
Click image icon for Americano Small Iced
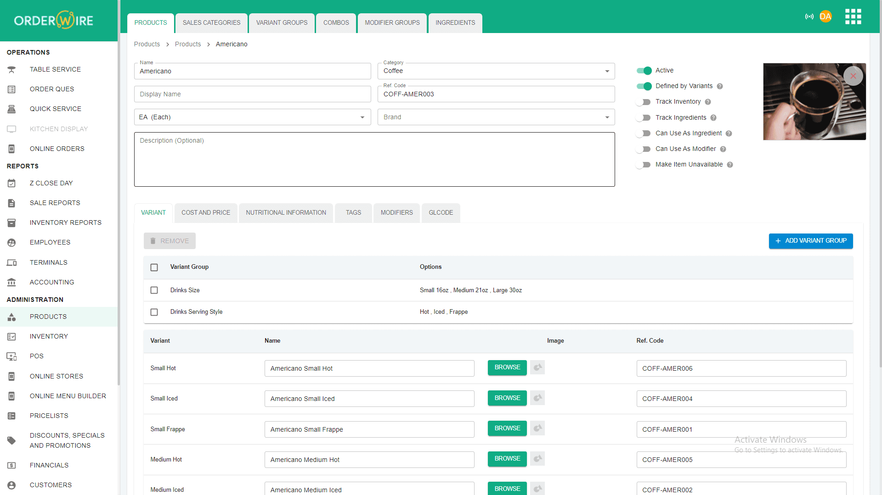click(537, 398)
